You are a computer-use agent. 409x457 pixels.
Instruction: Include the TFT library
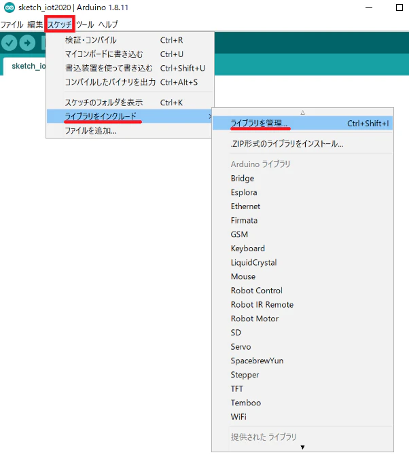tap(302, 388)
